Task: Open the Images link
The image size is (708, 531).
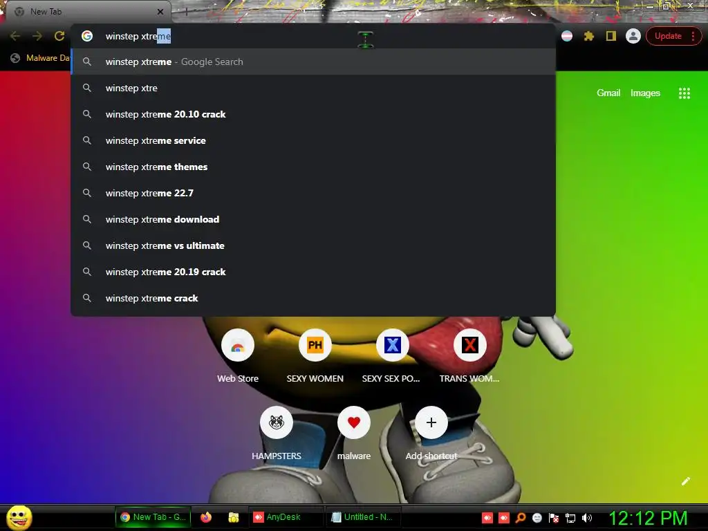Action: (x=645, y=93)
